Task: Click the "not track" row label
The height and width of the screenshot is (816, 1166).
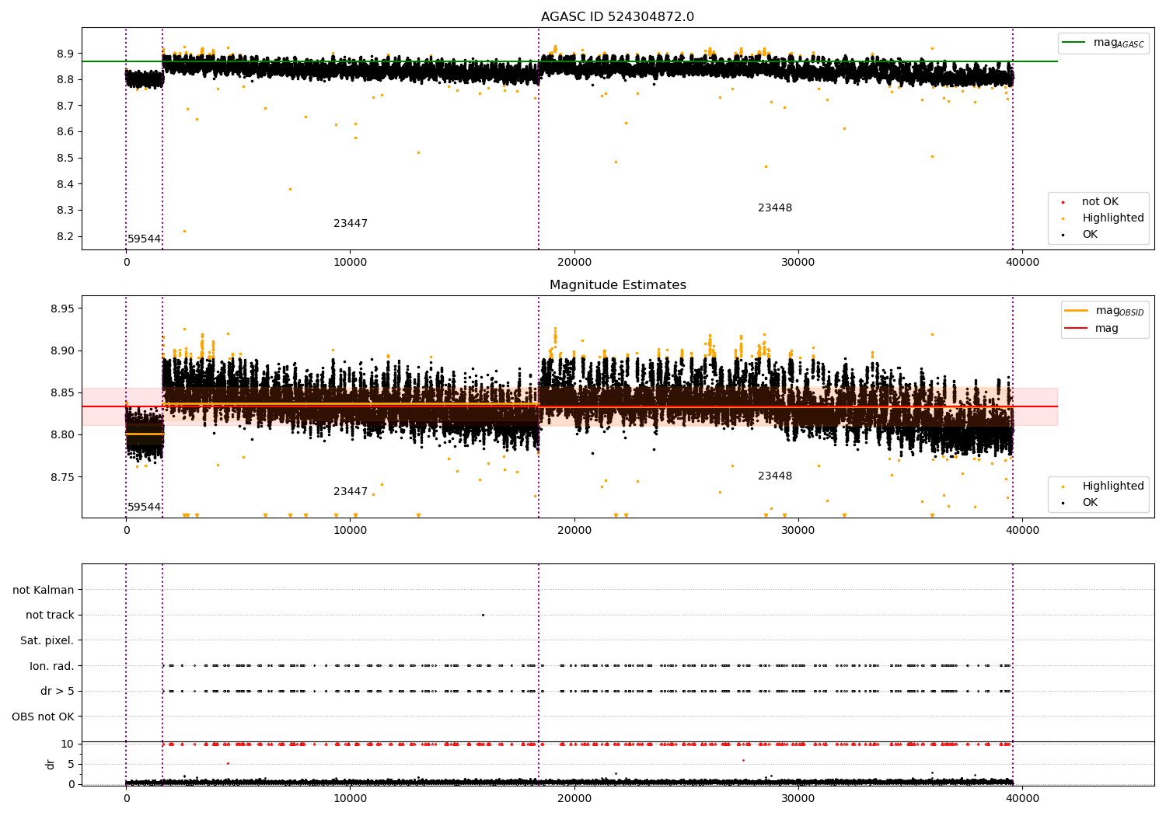Action: click(50, 615)
